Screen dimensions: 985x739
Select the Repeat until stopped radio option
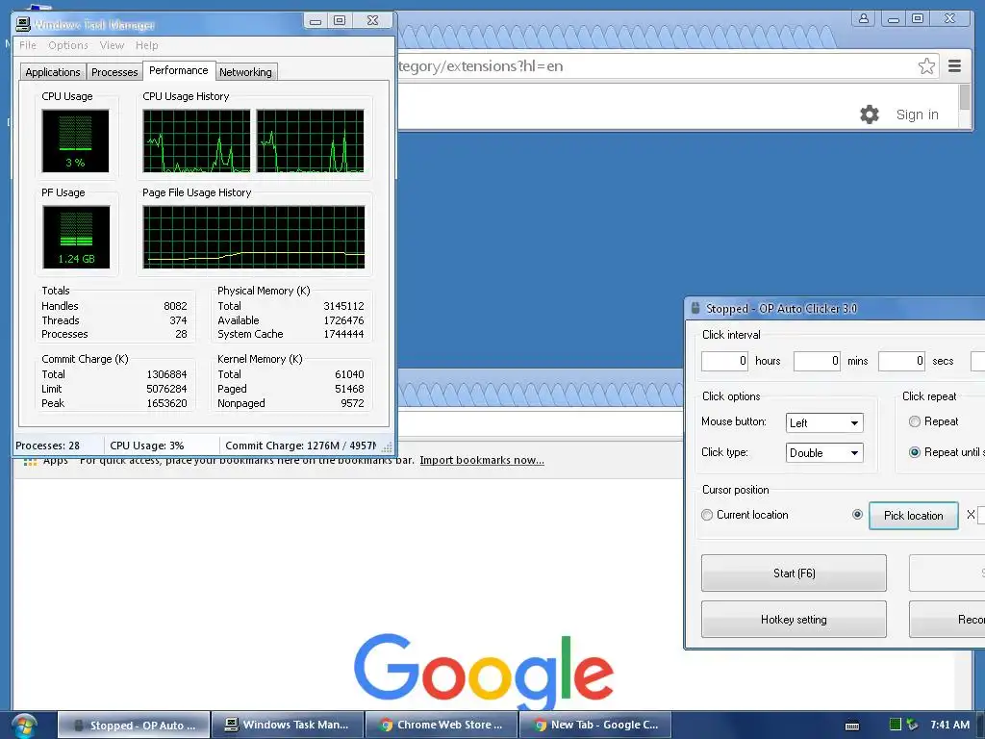pos(915,452)
